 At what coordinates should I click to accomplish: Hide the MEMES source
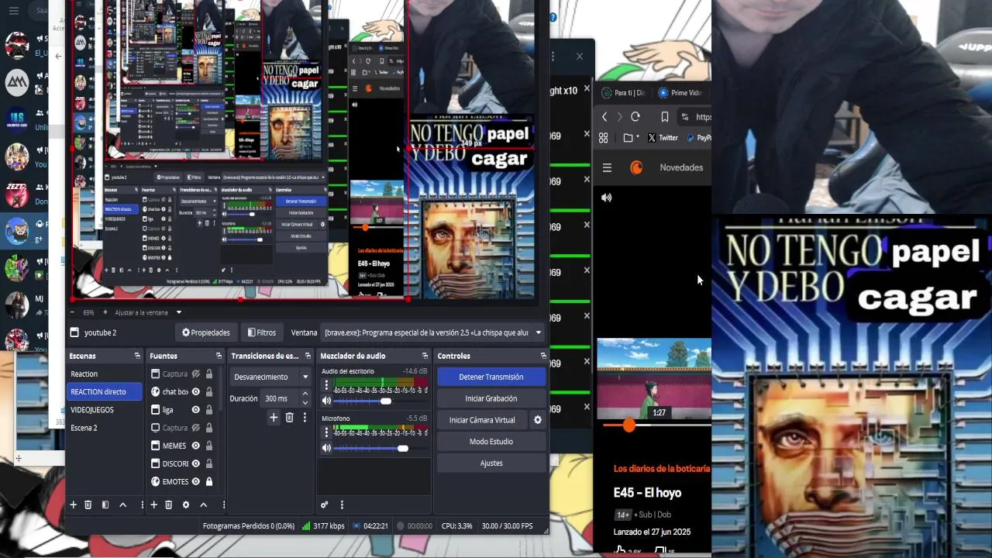196,446
